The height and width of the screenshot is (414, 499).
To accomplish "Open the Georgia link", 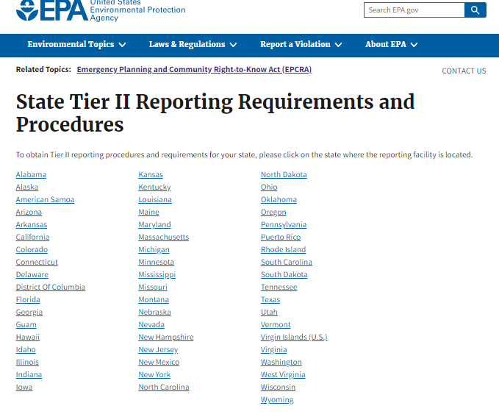I will pyautogui.click(x=29, y=312).
